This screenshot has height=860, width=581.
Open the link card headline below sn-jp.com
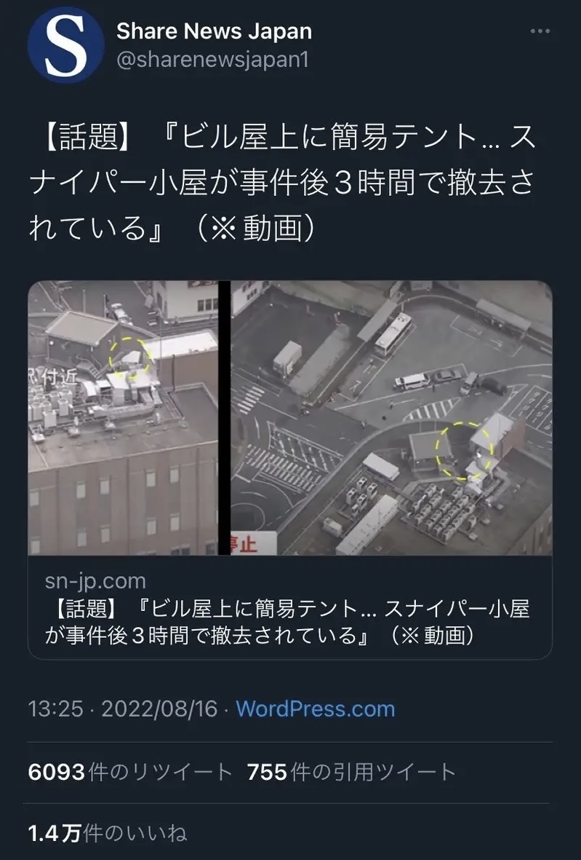click(x=287, y=623)
